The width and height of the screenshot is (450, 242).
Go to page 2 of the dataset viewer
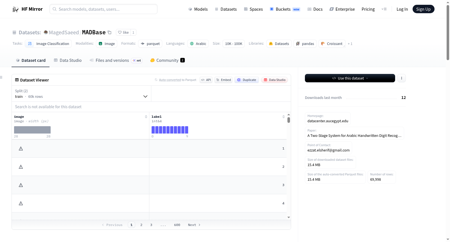point(141,225)
